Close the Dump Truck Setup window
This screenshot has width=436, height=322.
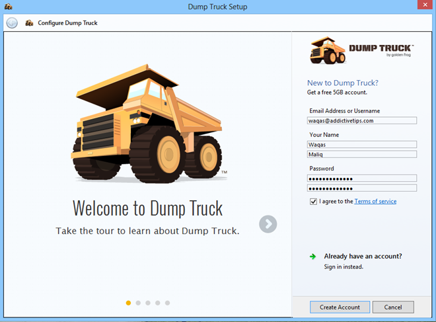pos(425,5)
